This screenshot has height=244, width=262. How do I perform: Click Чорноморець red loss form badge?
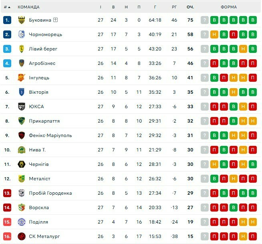click(234, 34)
